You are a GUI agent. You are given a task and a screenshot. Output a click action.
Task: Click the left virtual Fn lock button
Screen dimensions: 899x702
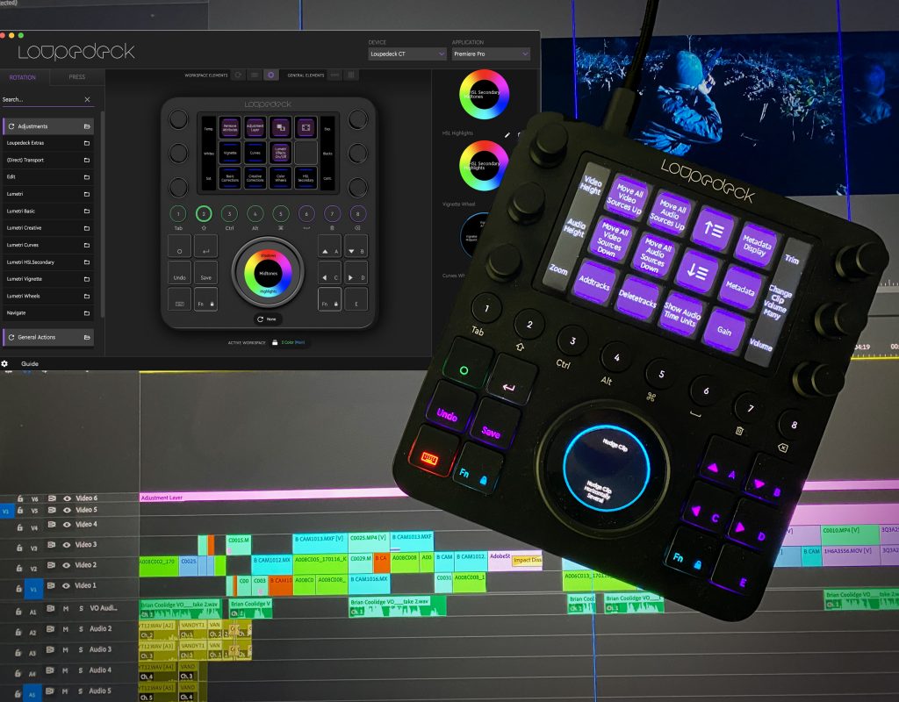click(205, 300)
